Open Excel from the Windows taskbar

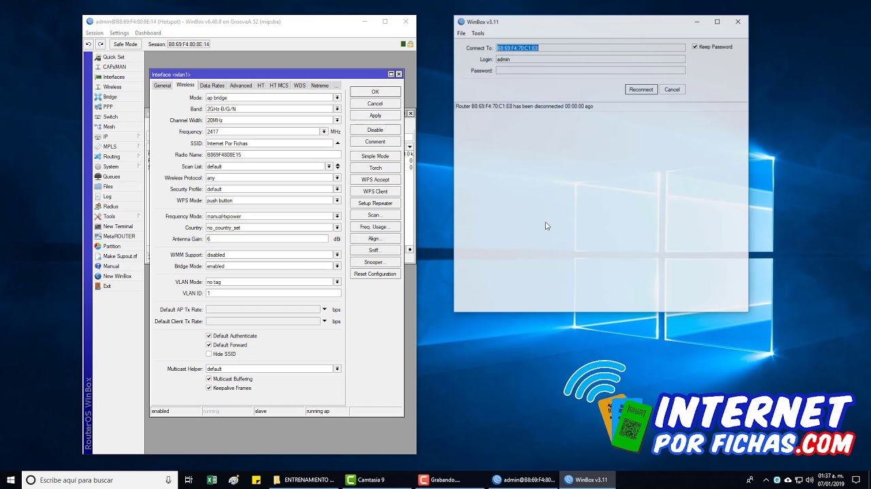212,479
